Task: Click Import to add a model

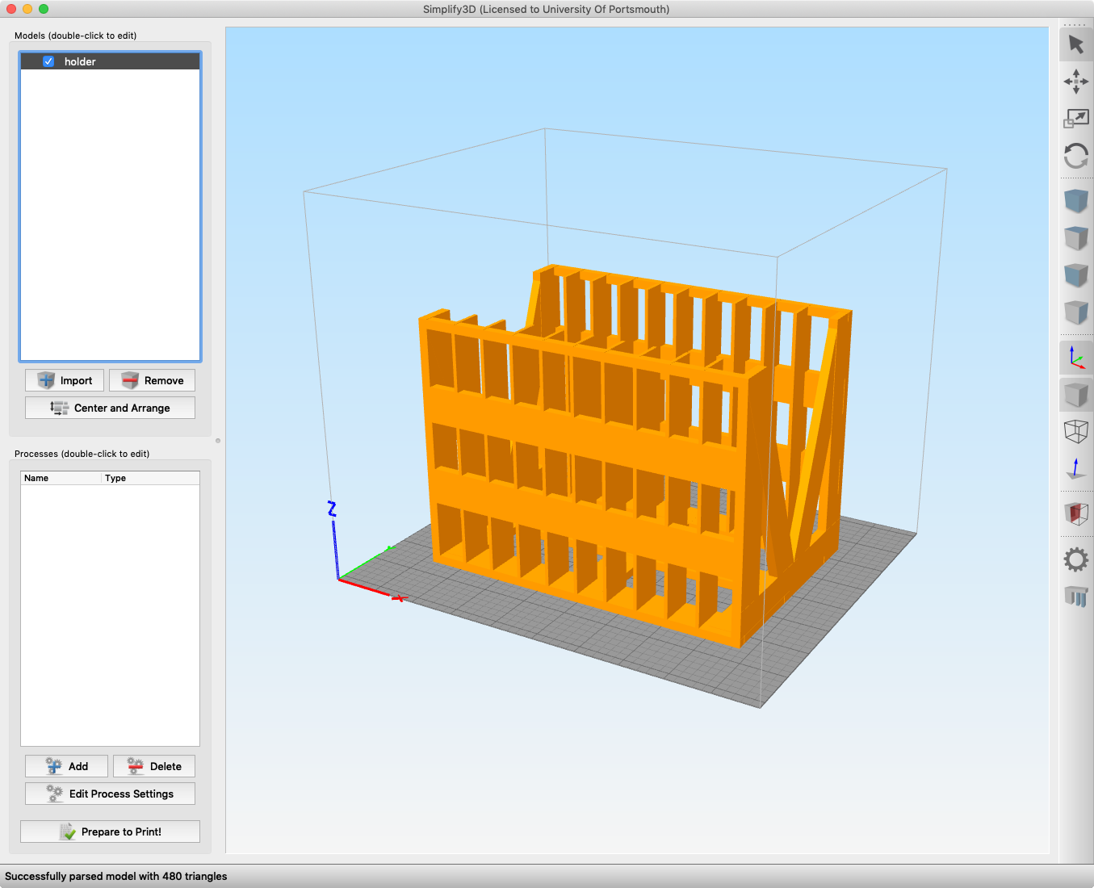Action: [x=64, y=379]
